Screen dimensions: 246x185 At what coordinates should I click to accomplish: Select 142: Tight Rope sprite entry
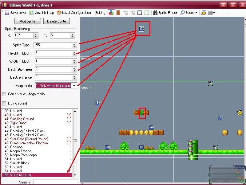point(37,123)
